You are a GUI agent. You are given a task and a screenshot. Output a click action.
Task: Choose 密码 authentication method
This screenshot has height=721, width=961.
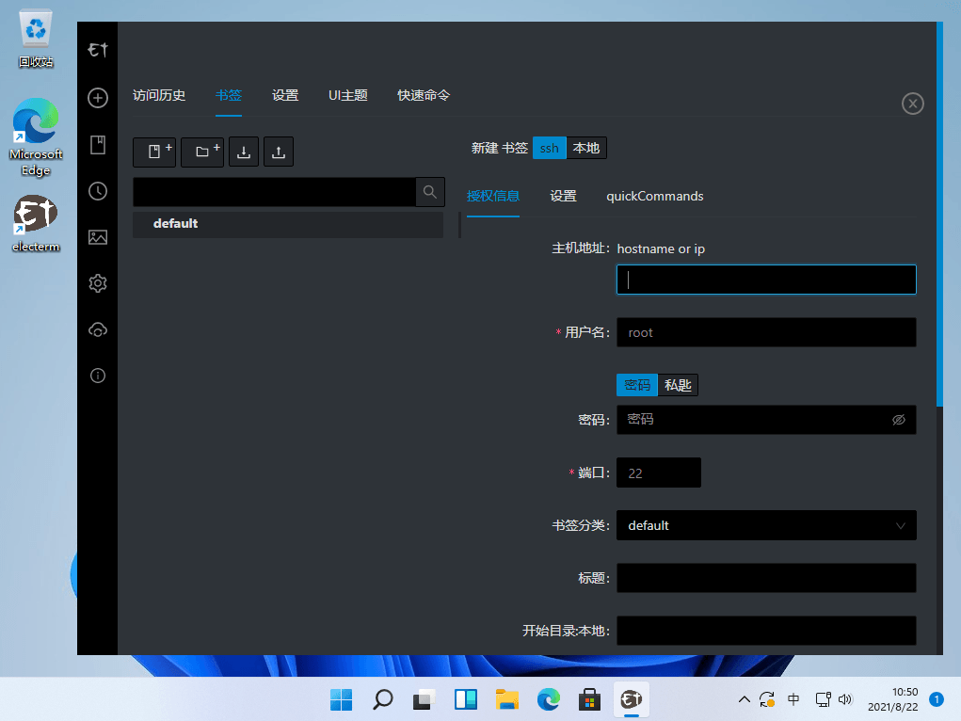(x=637, y=385)
